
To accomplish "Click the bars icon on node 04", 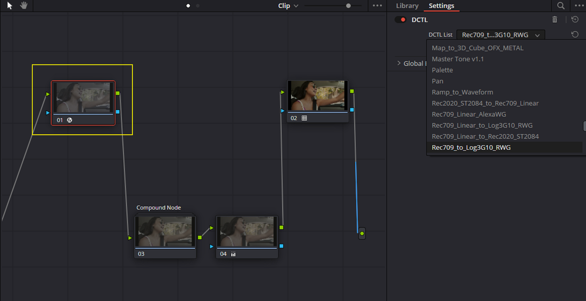I will coord(233,254).
